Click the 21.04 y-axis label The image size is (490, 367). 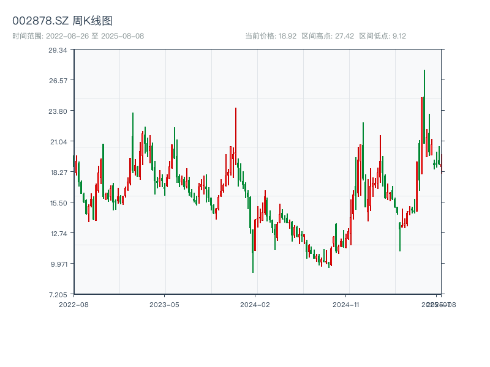click(x=59, y=142)
